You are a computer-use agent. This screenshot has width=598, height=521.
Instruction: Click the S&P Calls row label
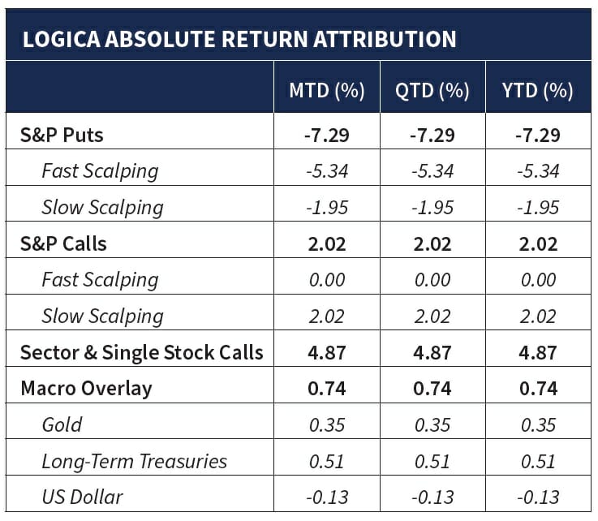click(63, 243)
